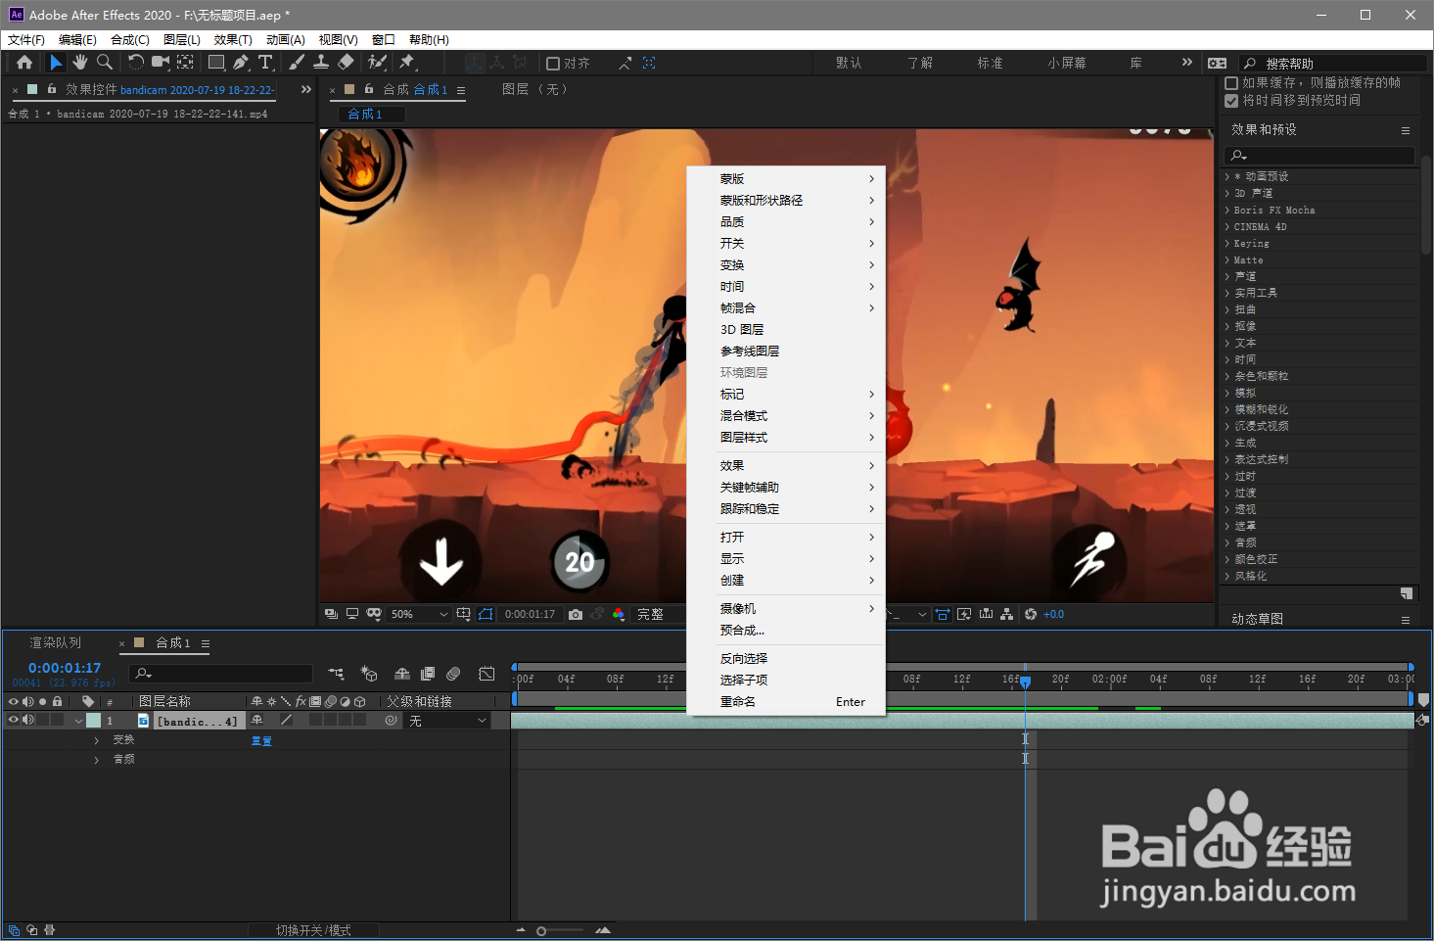The height and width of the screenshot is (941, 1434).
Task: Open the 50% magnification dropdown
Action: [419, 614]
